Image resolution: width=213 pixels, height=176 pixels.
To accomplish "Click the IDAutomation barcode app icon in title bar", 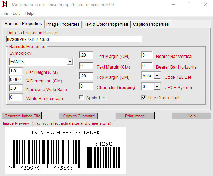I will (x=4, y=4).
